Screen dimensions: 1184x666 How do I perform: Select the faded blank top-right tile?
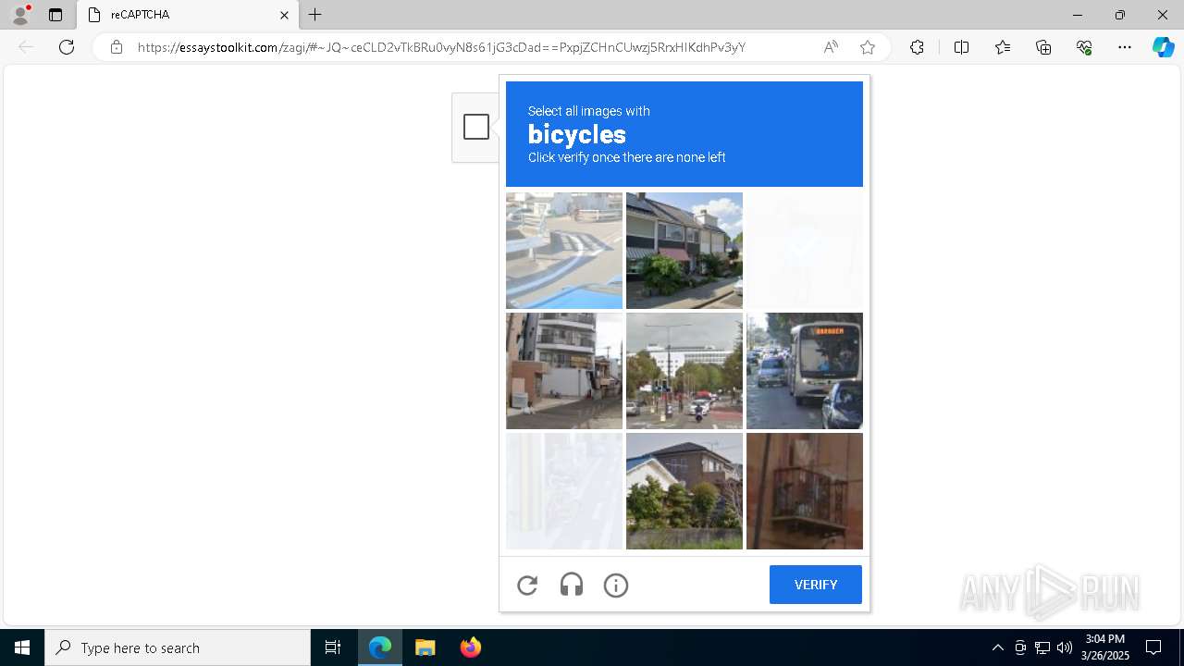coord(805,251)
